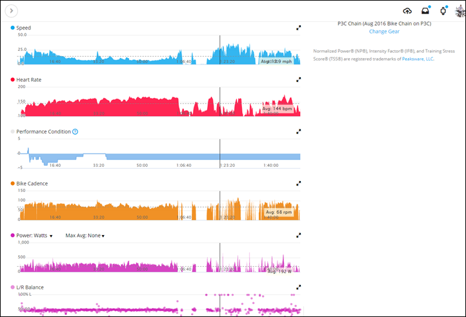This screenshot has height=317, width=466.
Task: Click the orange Bike Cadence color dot
Action: coord(12,184)
